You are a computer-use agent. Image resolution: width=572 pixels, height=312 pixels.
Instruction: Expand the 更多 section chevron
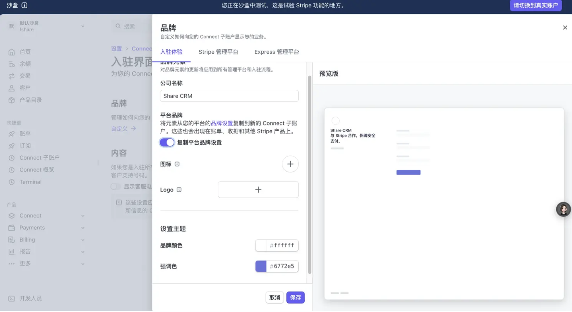(x=83, y=264)
